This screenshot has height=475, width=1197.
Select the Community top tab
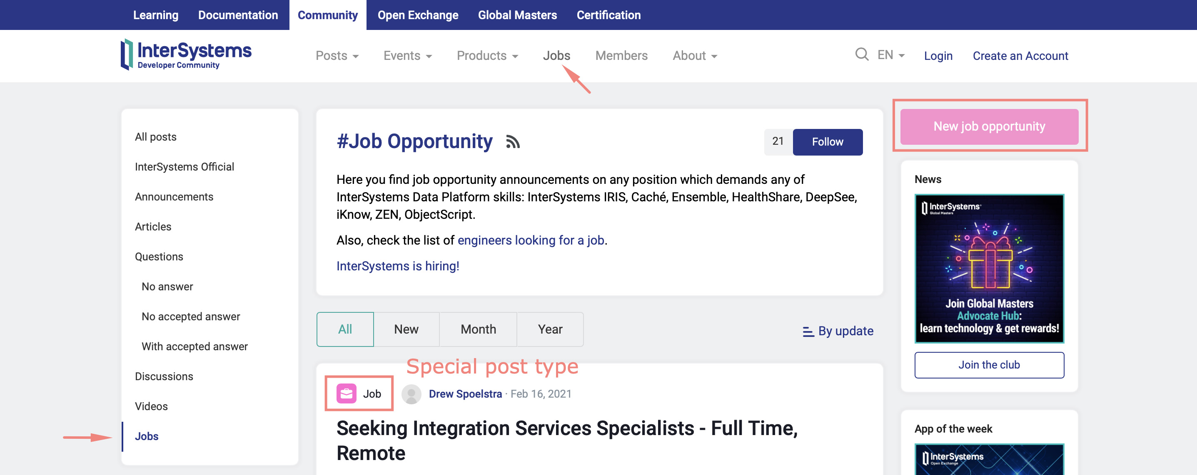pos(328,15)
